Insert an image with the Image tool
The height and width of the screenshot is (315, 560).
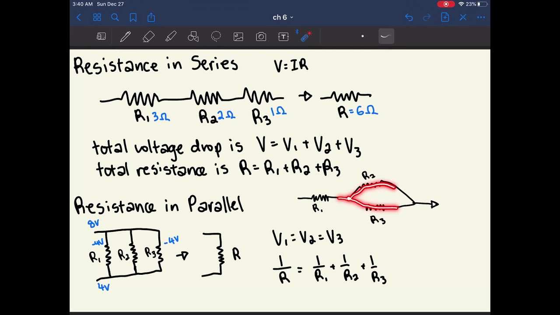[238, 37]
